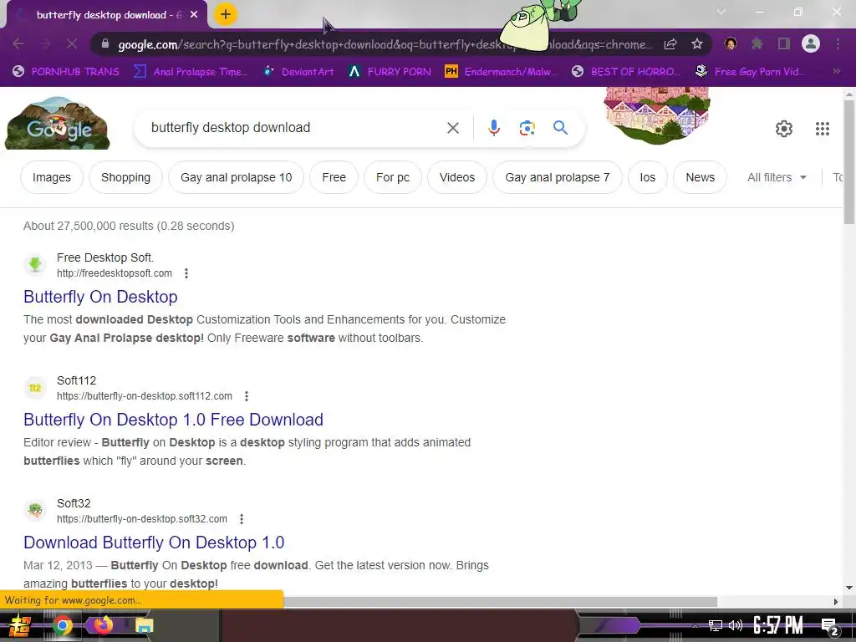Open the Google apps grid
This screenshot has height=642, width=856.
[x=823, y=129]
